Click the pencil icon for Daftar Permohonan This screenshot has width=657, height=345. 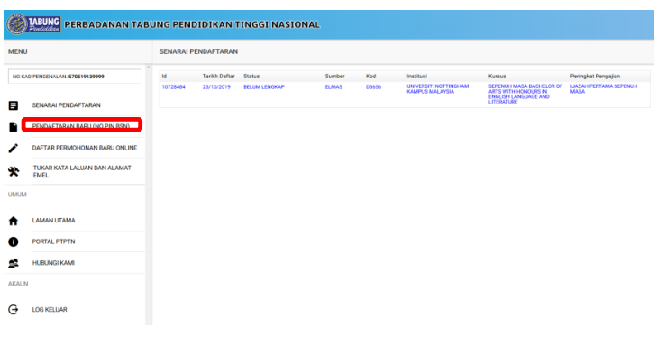[14, 149]
